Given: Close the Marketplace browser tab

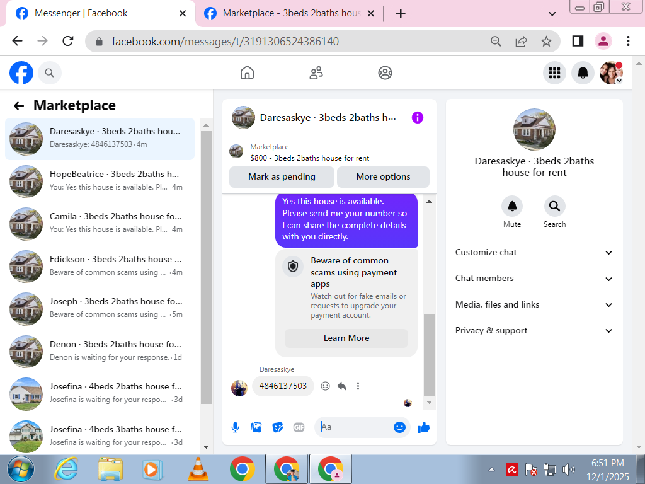Looking at the screenshot, I should 370,14.
